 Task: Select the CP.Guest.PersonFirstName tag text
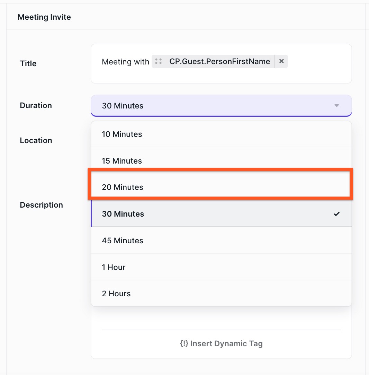click(219, 62)
